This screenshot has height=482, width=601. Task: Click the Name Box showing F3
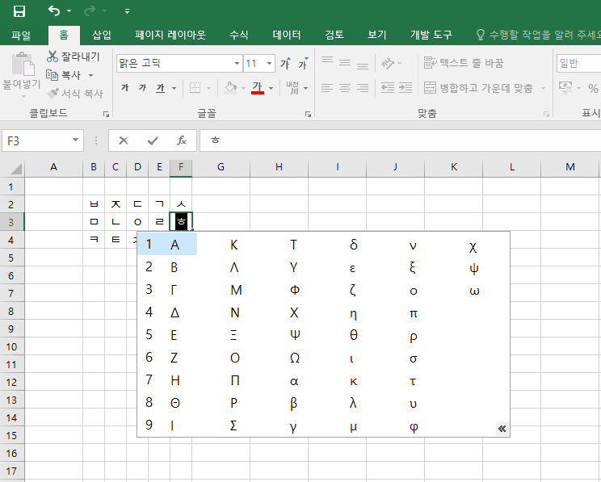(43, 140)
